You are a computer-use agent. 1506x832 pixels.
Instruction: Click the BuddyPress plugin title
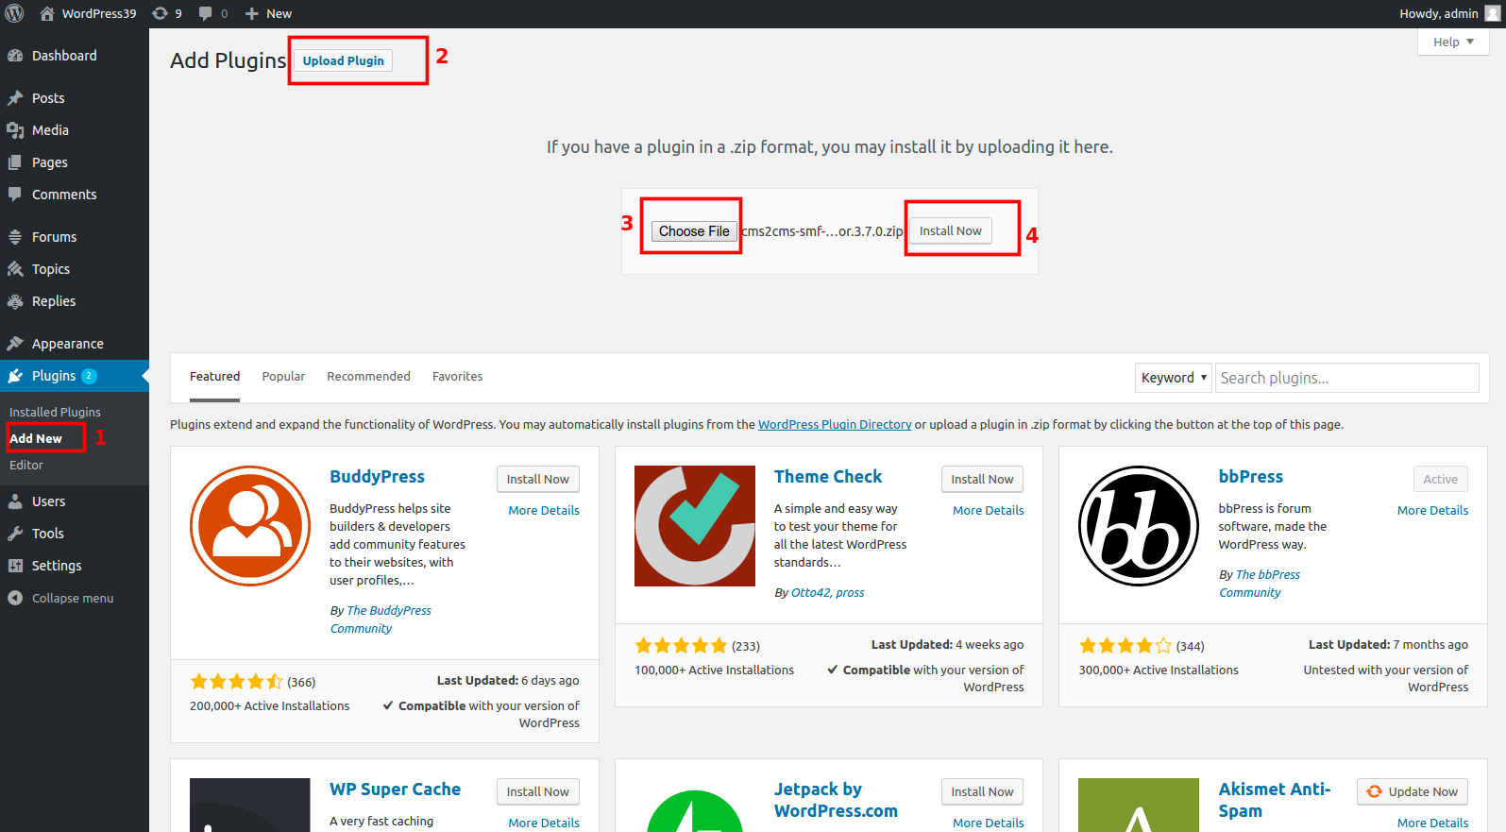[x=377, y=476]
